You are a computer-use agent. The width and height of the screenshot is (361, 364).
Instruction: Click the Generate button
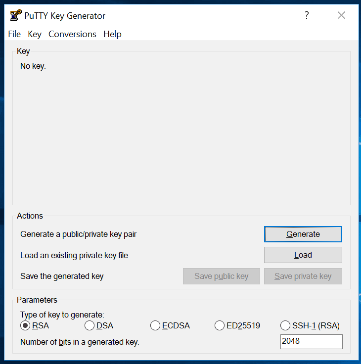pos(303,234)
